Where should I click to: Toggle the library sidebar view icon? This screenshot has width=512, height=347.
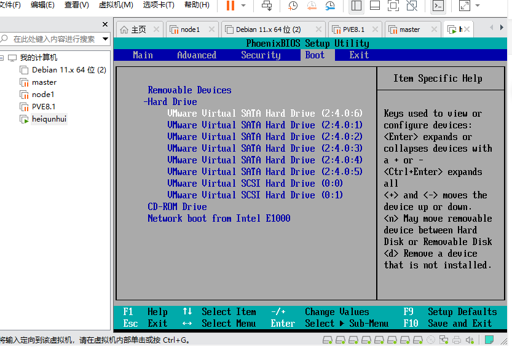click(356, 6)
